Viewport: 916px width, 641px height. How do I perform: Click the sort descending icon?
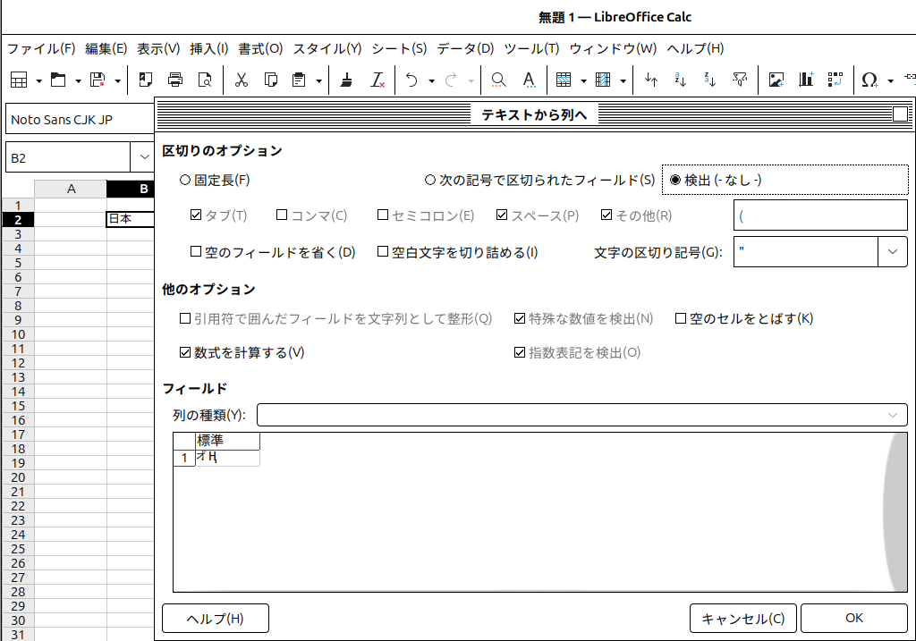(710, 80)
